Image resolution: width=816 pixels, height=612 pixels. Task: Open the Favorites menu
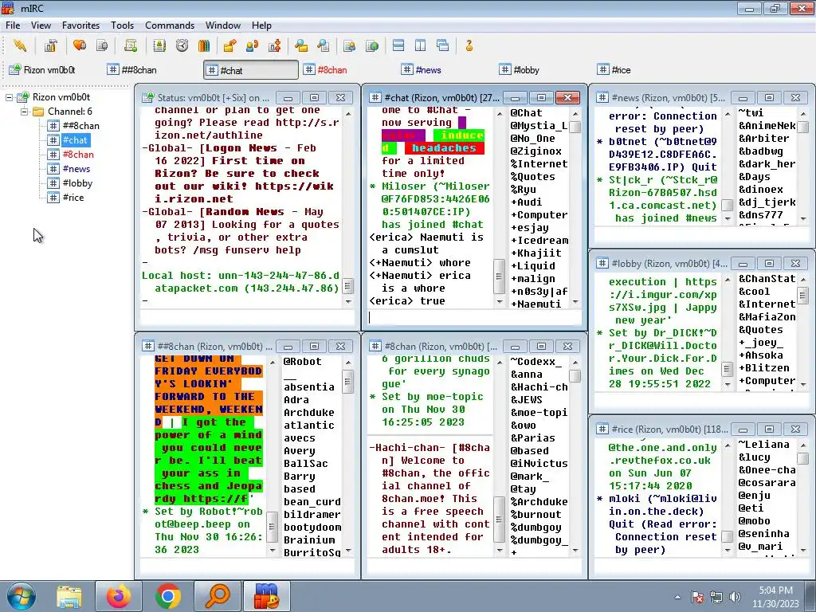(80, 25)
